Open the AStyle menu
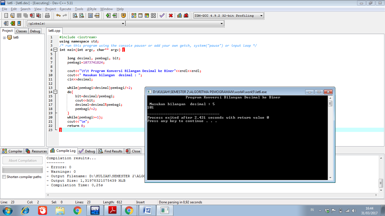 pyautogui.click(x=92, y=9)
